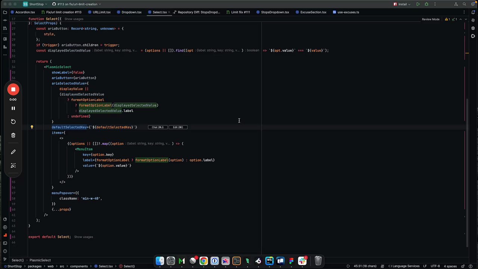478x269 pixels.
Task: Click the Select.tsx breadcrumb in the navigation bar
Action: (103, 266)
